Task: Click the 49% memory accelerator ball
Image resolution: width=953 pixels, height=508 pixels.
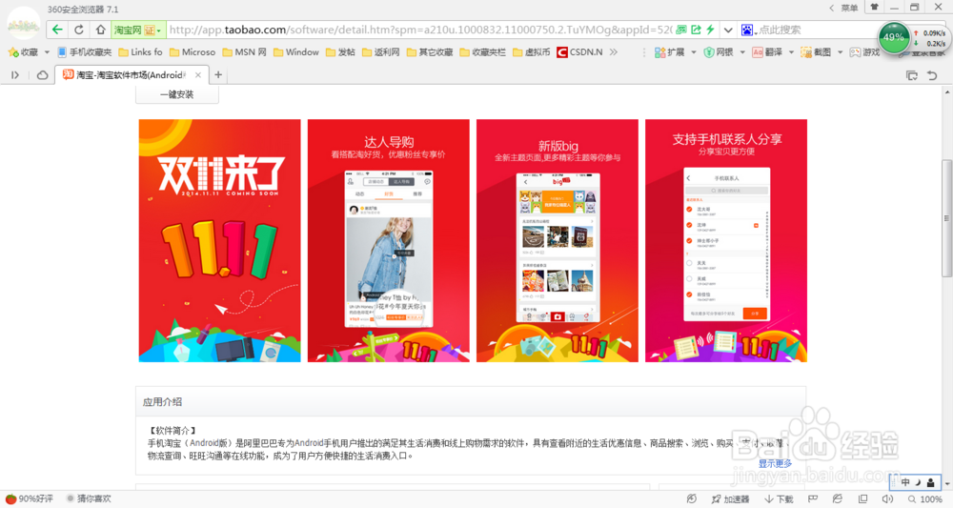Action: pos(894,38)
